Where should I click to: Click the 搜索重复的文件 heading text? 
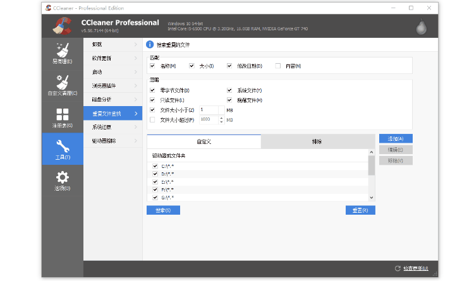[x=173, y=45]
